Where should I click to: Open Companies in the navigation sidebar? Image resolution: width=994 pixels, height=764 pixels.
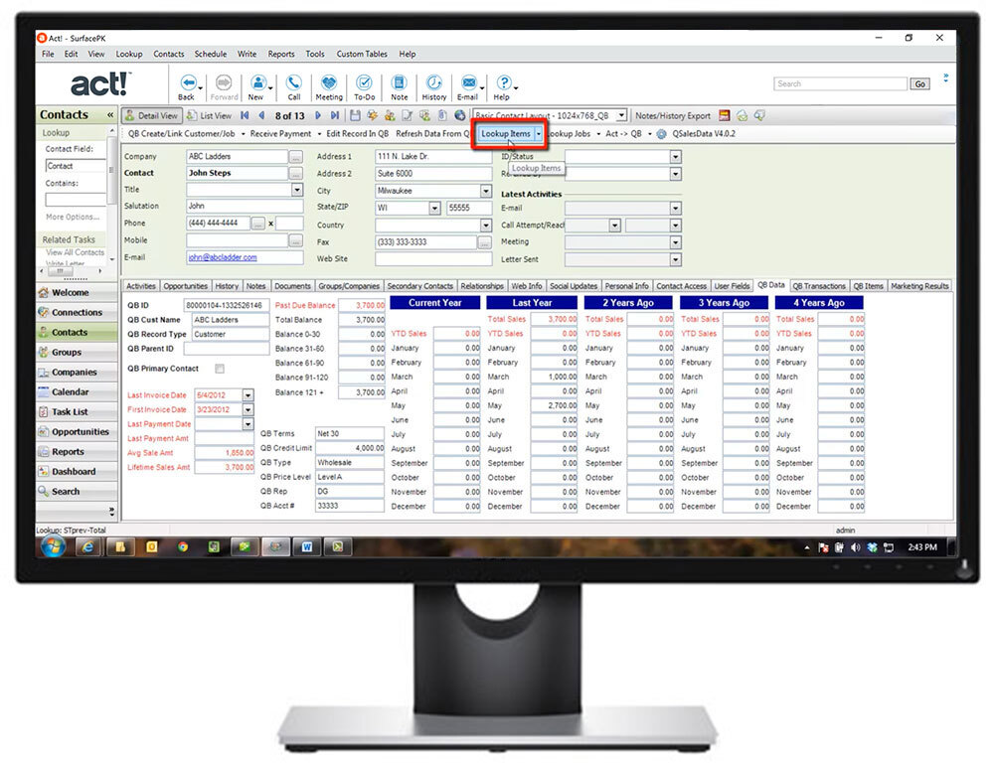[77, 372]
